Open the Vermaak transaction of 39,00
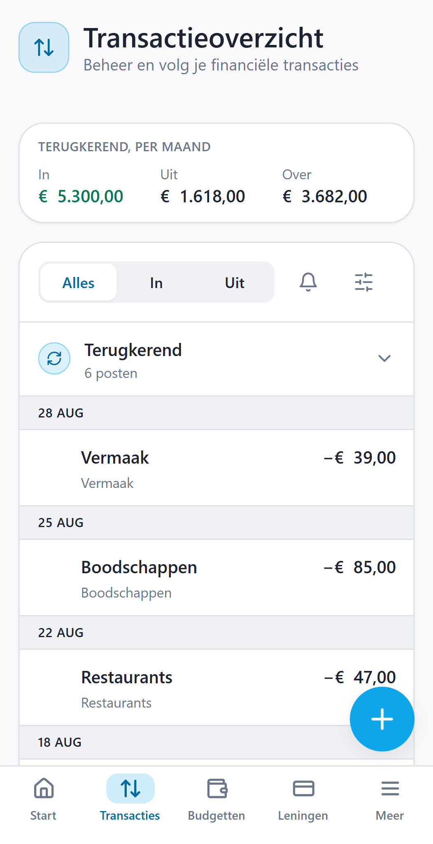The width and height of the screenshot is (433, 844). click(216, 468)
